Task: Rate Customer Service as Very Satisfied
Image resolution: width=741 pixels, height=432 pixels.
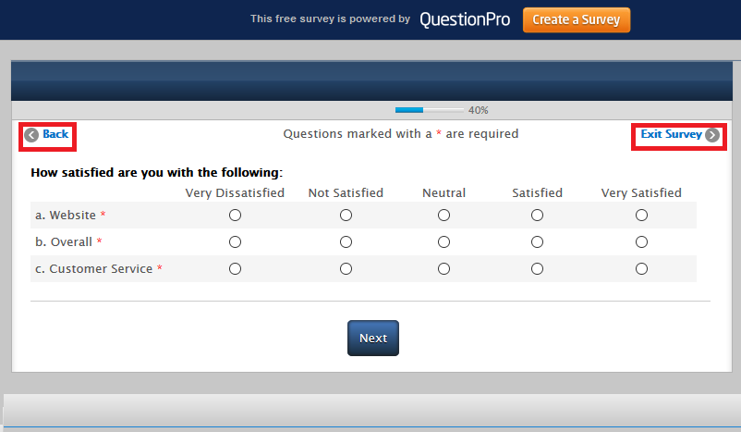Action: (x=641, y=269)
